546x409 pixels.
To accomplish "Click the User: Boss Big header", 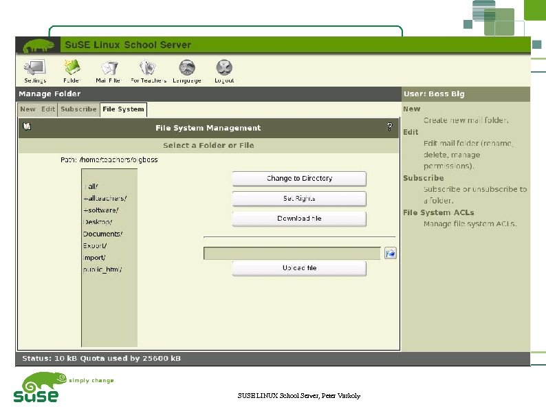I will [x=434, y=94].
